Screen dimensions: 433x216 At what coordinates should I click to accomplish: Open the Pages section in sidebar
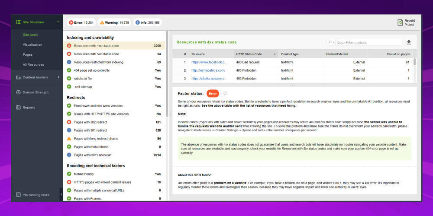[28, 54]
